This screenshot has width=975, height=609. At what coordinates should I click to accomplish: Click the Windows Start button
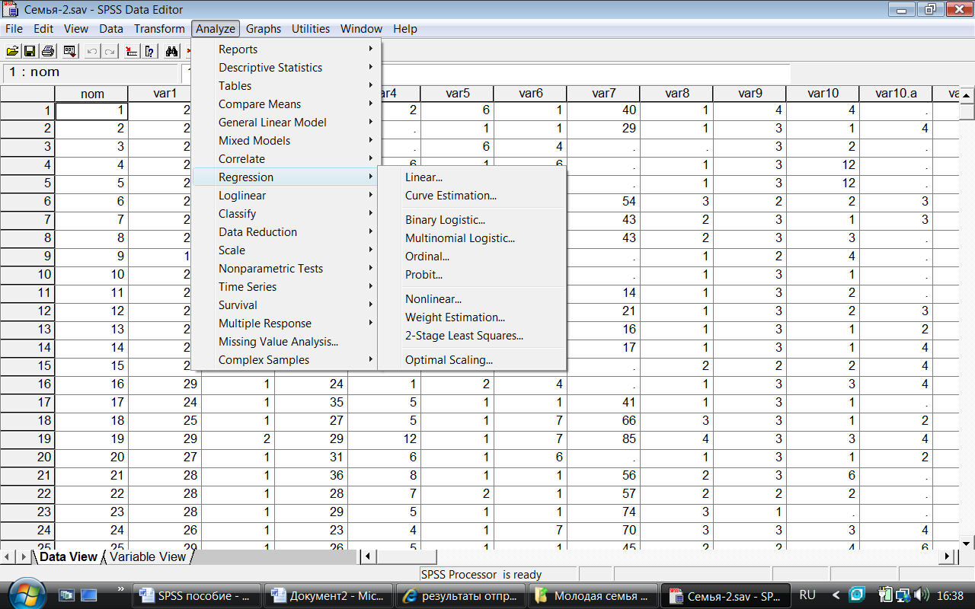pyautogui.click(x=26, y=593)
